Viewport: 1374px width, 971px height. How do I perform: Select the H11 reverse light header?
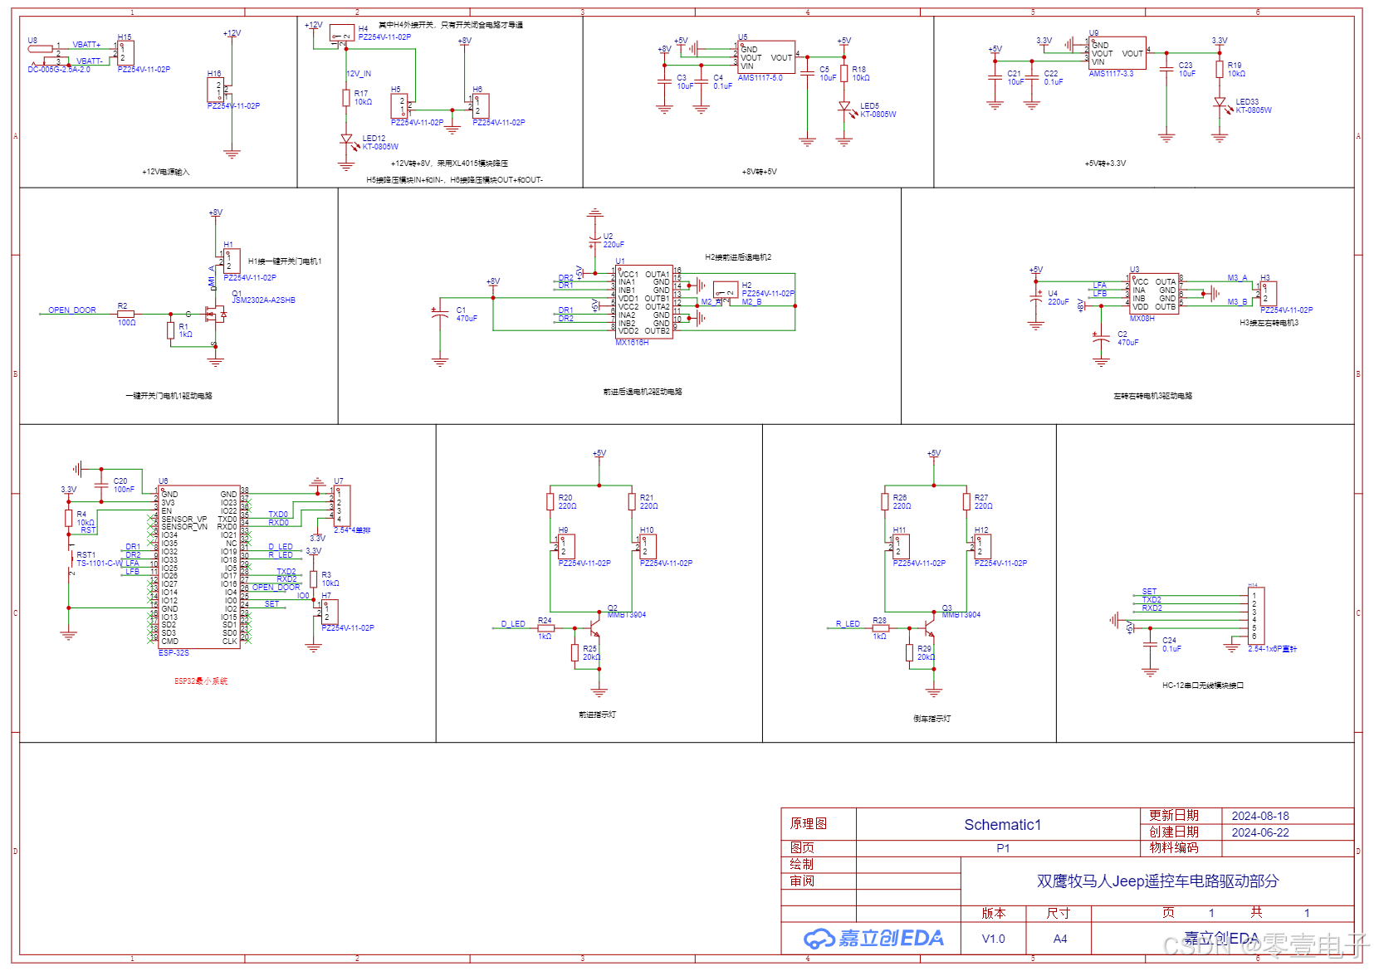(x=902, y=546)
